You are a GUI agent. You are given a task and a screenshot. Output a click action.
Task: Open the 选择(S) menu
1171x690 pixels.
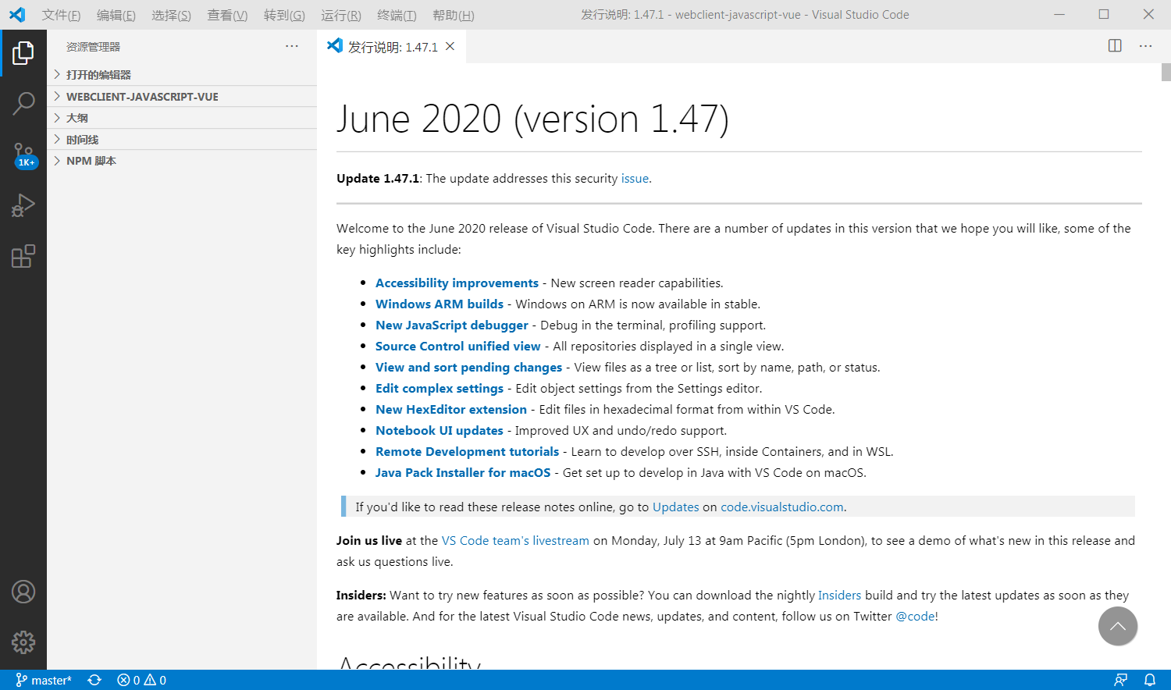click(x=172, y=15)
